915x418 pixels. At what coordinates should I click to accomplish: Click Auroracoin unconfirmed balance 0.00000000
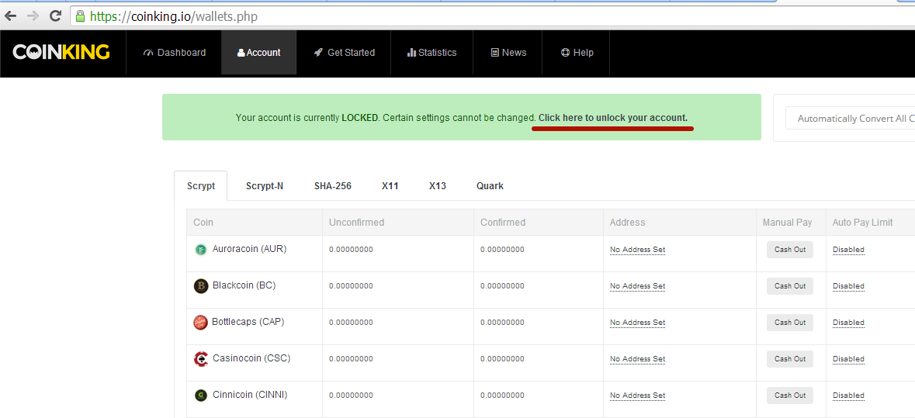[351, 250]
